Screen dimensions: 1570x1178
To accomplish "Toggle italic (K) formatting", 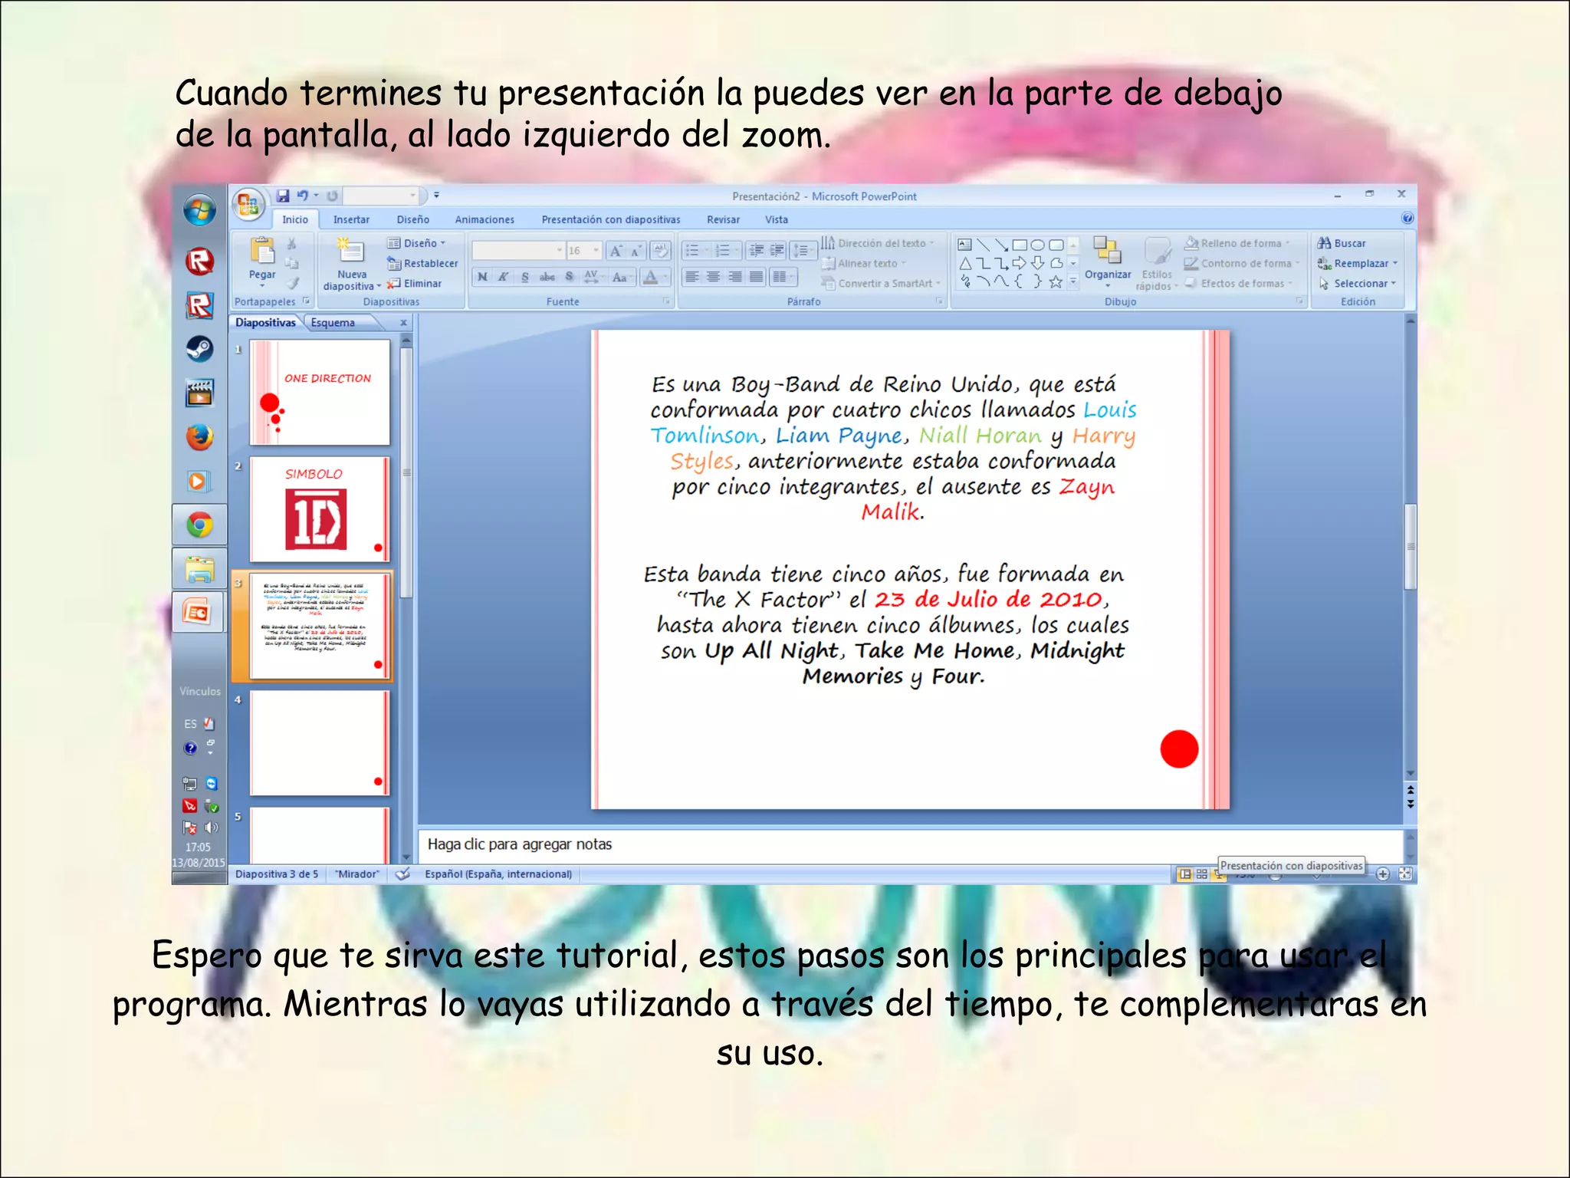I will tap(504, 277).
